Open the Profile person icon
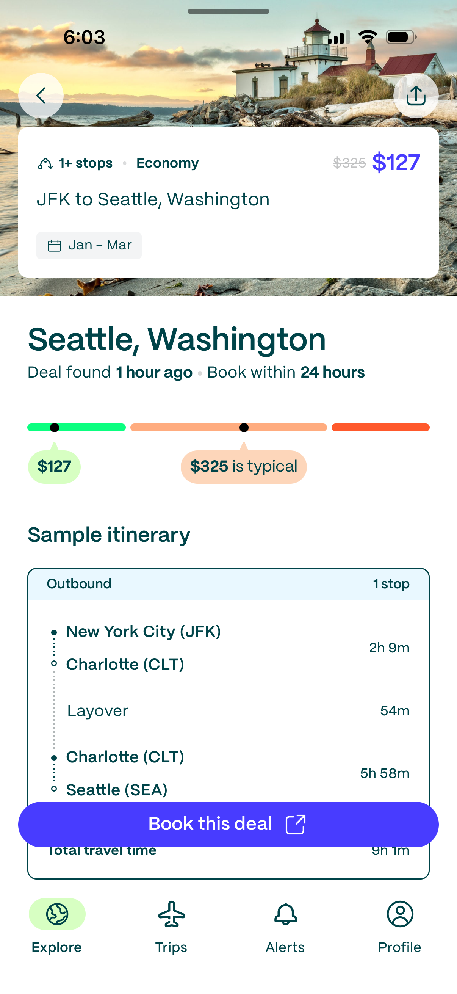Viewport: 457px width, 994px height. tap(400, 914)
